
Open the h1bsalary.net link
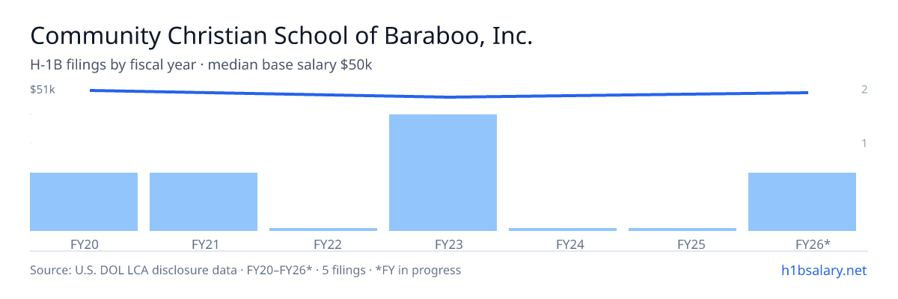(x=824, y=270)
